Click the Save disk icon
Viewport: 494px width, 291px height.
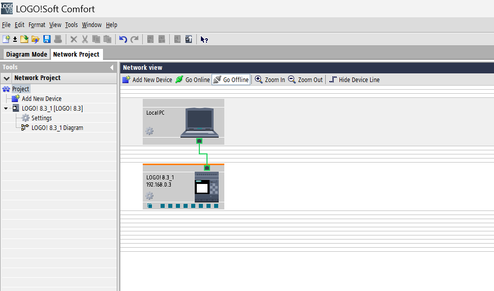[x=47, y=39]
